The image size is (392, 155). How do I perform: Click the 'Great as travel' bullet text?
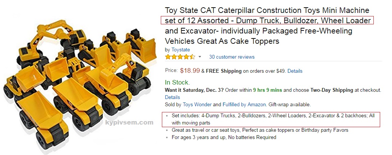[x=260, y=130]
